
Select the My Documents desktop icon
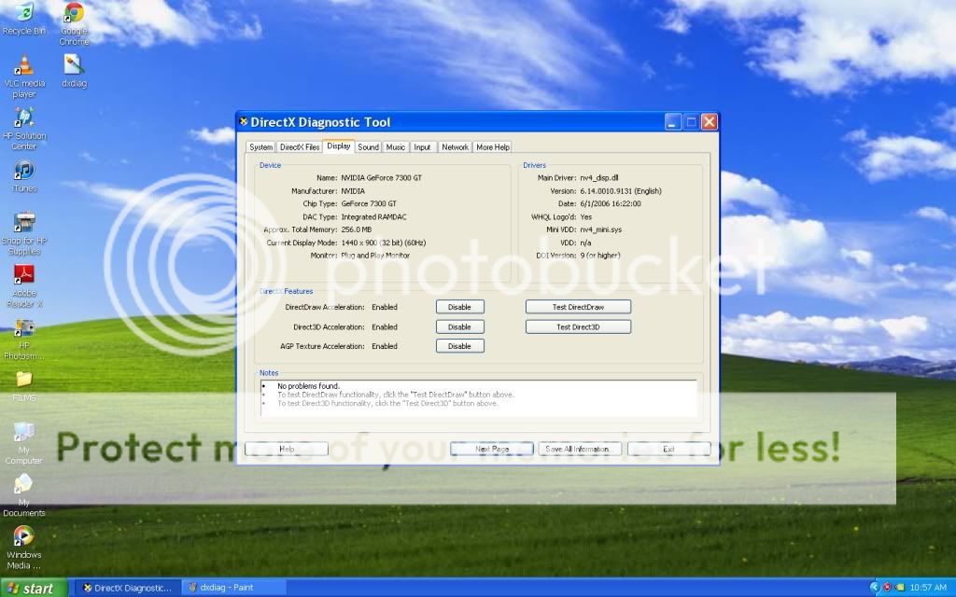coord(23,495)
